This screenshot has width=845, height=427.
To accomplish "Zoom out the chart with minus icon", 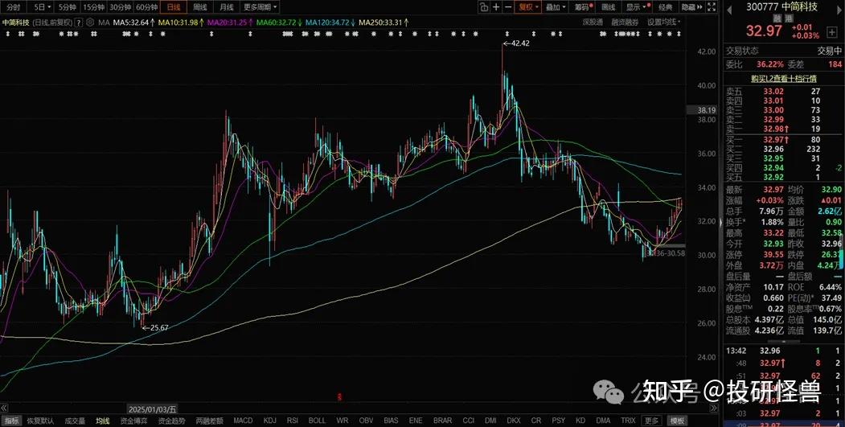I will (x=508, y=7).
